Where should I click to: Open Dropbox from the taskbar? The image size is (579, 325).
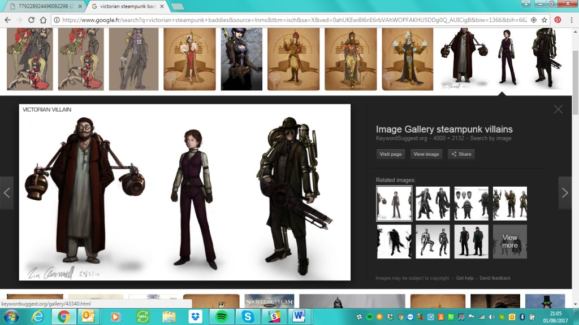pos(195,317)
